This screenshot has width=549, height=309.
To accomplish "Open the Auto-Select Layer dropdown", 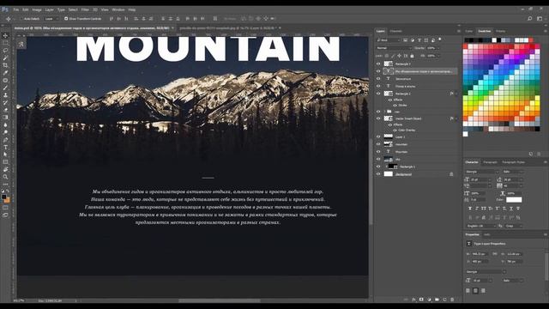I will 51,19.
